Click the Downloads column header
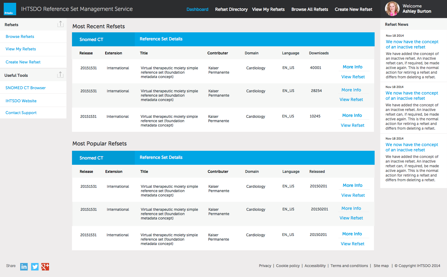Screen dimensions: 447x277 [319, 53]
